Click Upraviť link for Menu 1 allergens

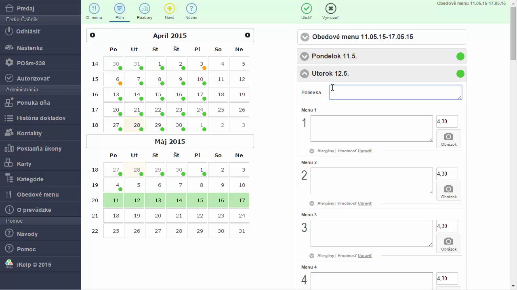[365, 151]
